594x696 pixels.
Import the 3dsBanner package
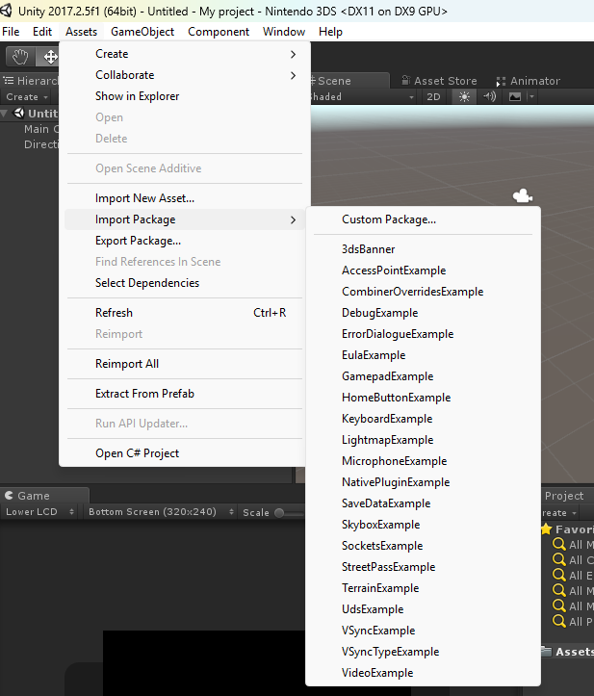pyautogui.click(x=423, y=249)
